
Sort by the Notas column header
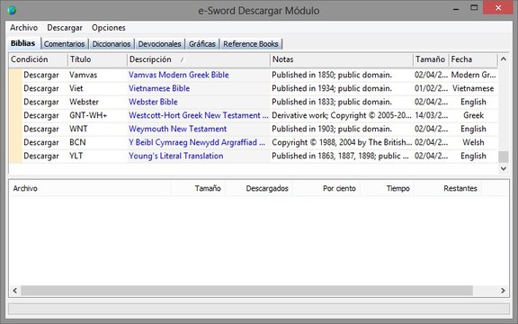pos(341,59)
